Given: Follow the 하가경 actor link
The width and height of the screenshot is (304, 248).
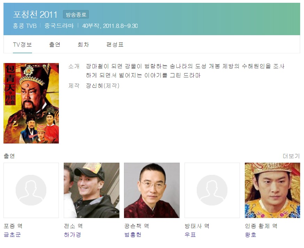Looking at the screenshot, I should [x=72, y=235].
